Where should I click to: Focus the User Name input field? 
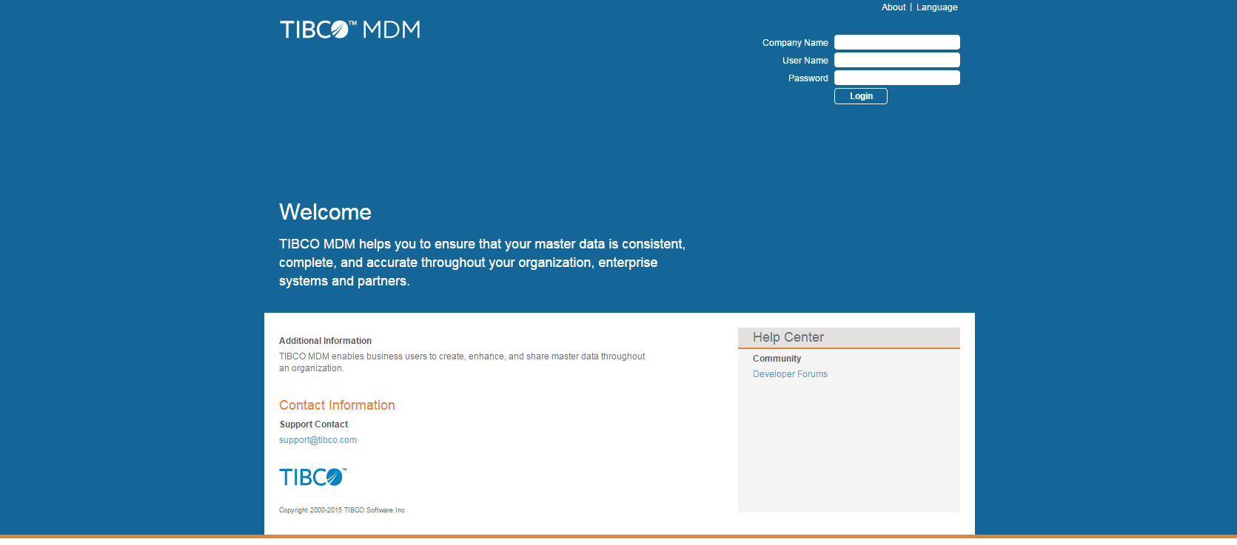896,60
